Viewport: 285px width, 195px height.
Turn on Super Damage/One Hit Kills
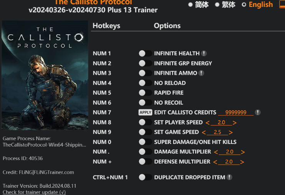[145, 142]
